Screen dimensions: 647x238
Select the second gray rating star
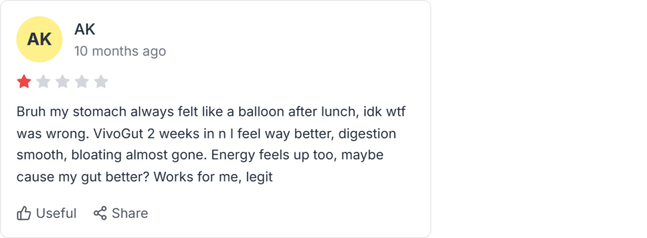point(44,81)
